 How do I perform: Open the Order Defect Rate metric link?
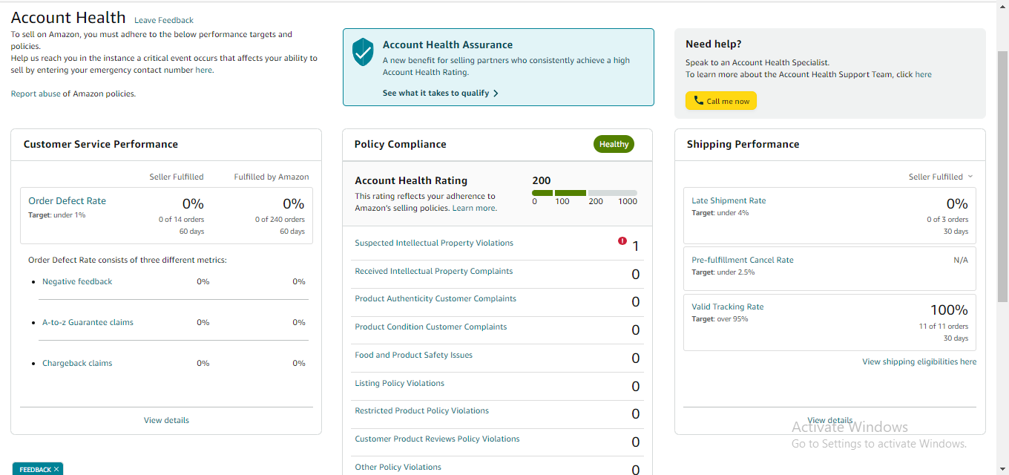tap(67, 201)
